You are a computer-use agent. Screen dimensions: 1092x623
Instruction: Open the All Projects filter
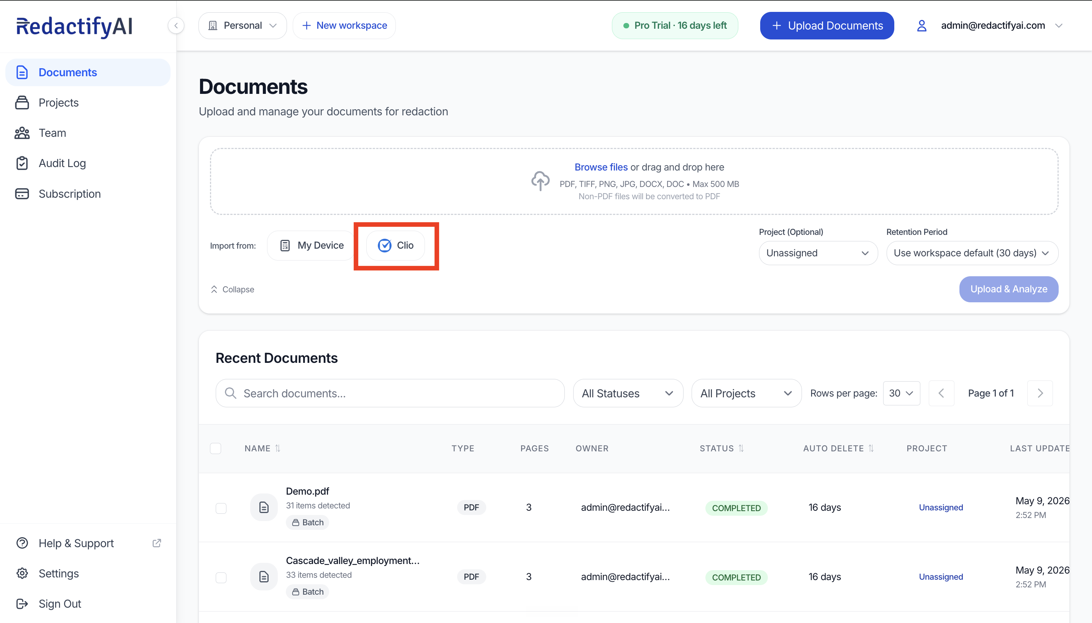[747, 393]
